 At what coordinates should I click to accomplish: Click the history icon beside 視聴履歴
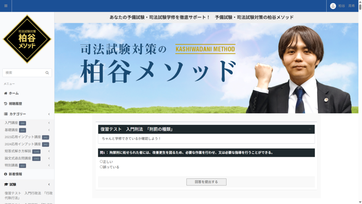click(6, 104)
